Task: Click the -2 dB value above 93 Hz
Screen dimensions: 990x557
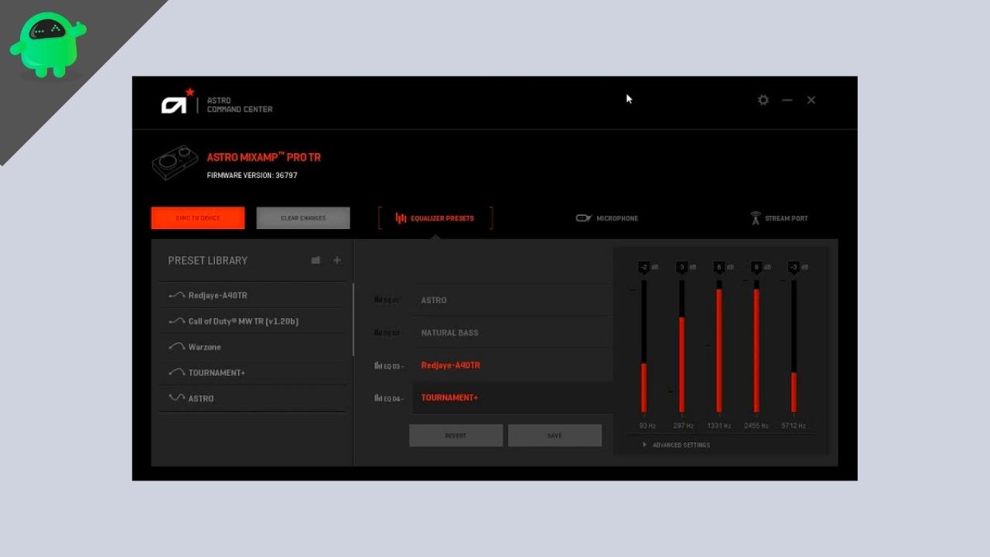Action: point(644,267)
